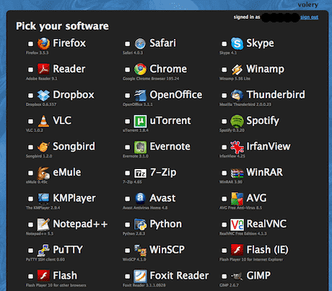Click the Songbird label text
Screen dimensions: 332x291
(74, 147)
